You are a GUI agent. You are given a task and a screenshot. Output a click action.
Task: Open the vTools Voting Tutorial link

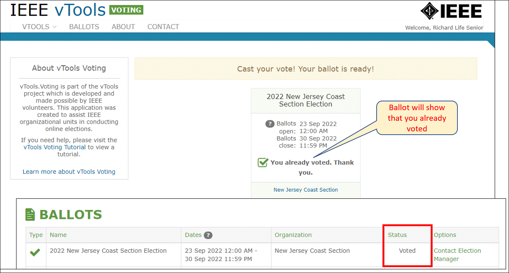[x=54, y=147]
